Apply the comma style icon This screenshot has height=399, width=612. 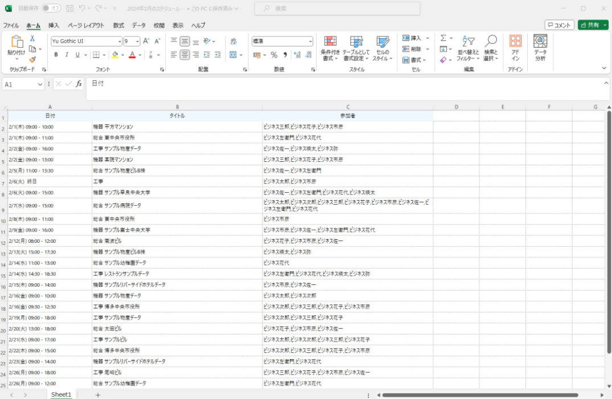pyautogui.click(x=285, y=55)
